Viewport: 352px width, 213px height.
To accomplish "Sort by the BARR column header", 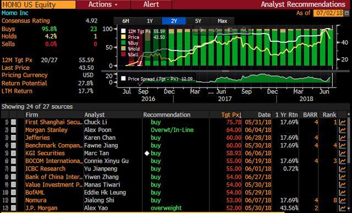I will pyautogui.click(x=310, y=115).
